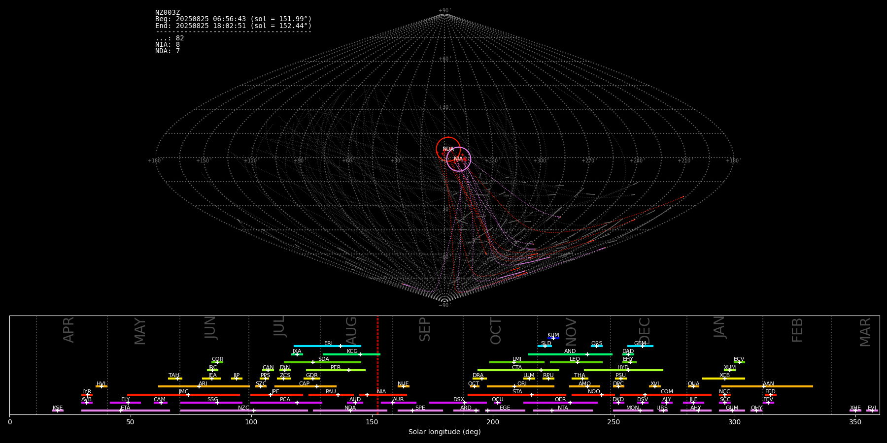This screenshot has width=887, height=443.
Task: Click the LEO shower label
Action: [x=575, y=359]
